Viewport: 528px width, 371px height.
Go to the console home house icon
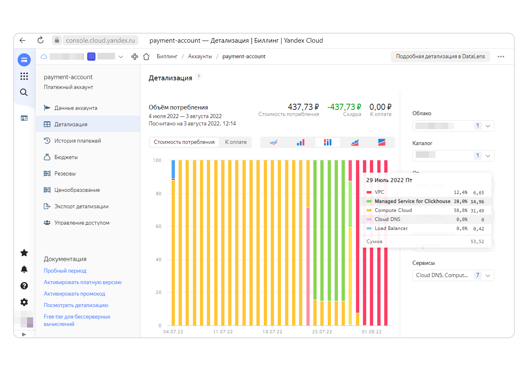click(x=146, y=57)
